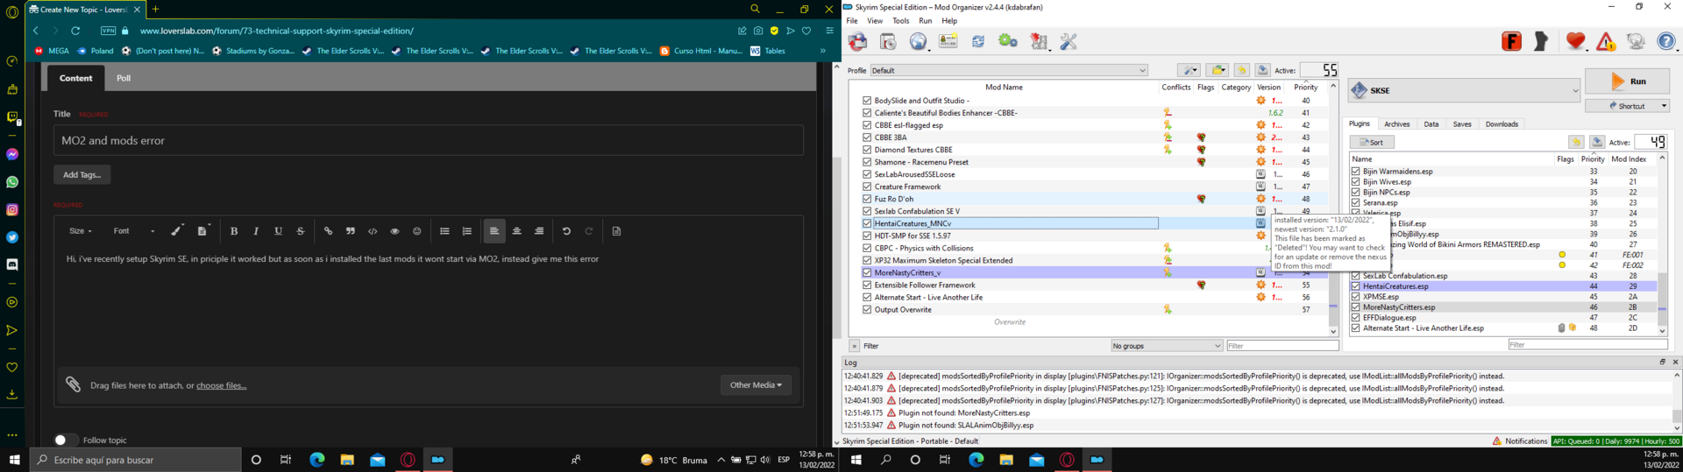Insert a bulleted list in editor
This screenshot has height=472, width=1683.
444,231
